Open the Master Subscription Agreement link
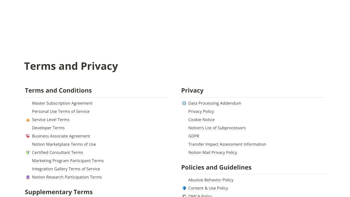The height and width of the screenshot is (197, 350). (62, 103)
